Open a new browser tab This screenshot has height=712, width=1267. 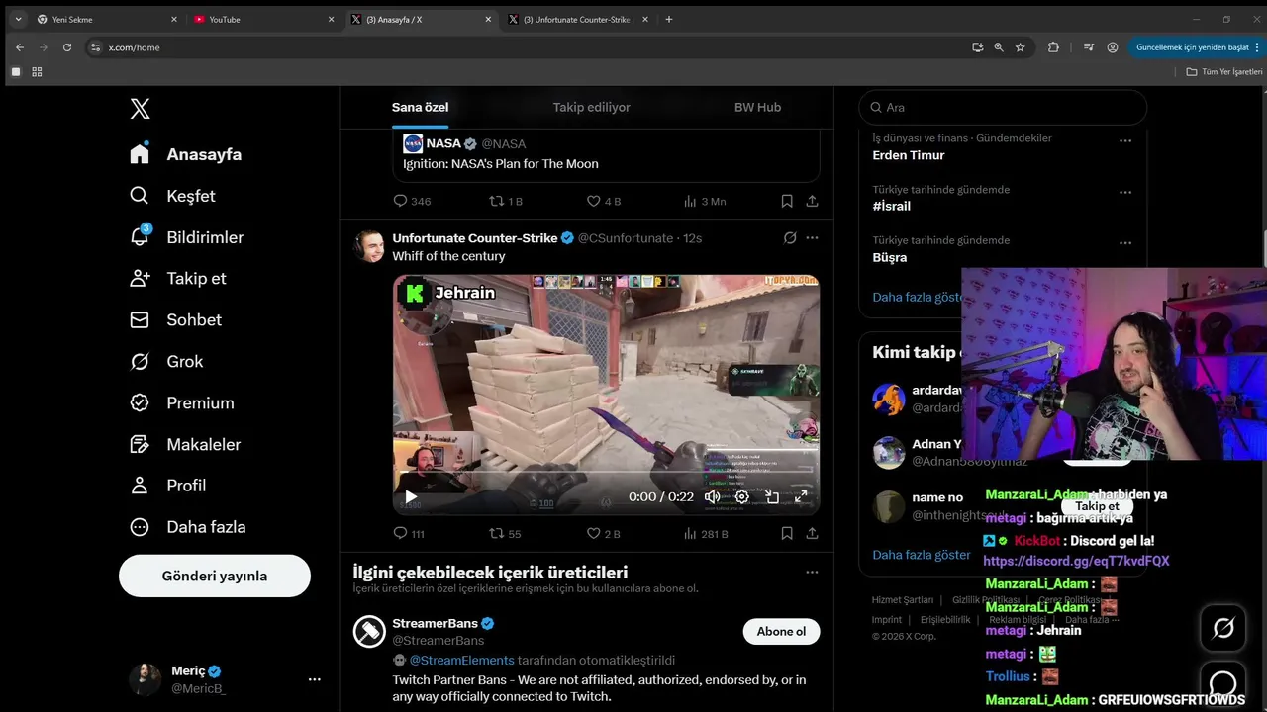(x=669, y=19)
